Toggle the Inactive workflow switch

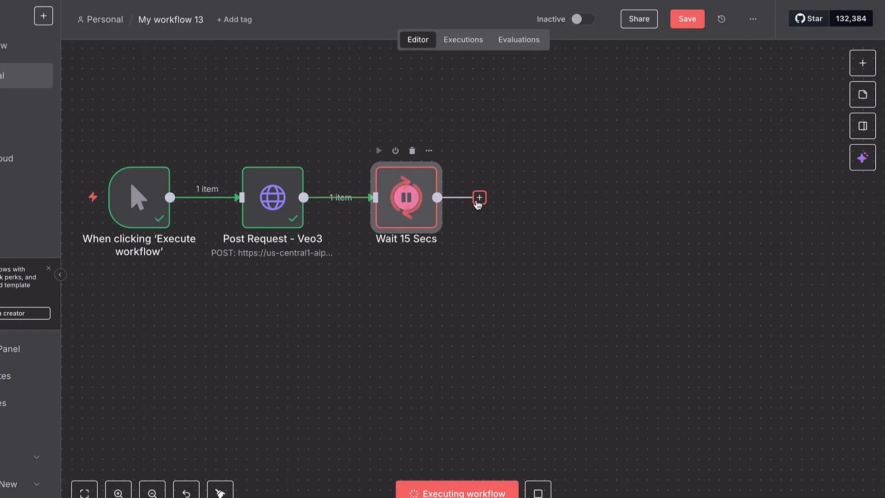pyautogui.click(x=582, y=19)
